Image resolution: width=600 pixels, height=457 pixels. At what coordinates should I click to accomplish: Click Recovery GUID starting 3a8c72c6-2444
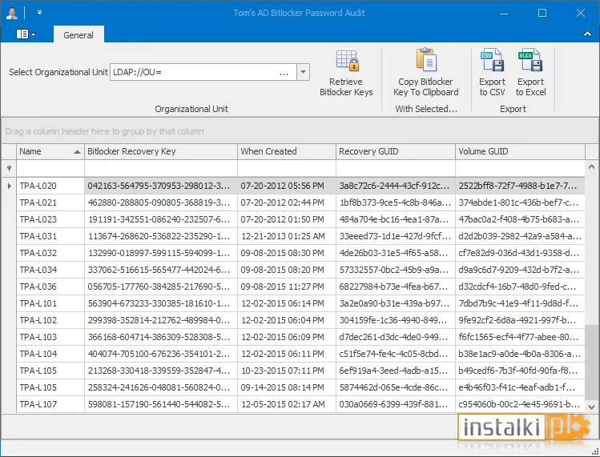click(x=396, y=186)
